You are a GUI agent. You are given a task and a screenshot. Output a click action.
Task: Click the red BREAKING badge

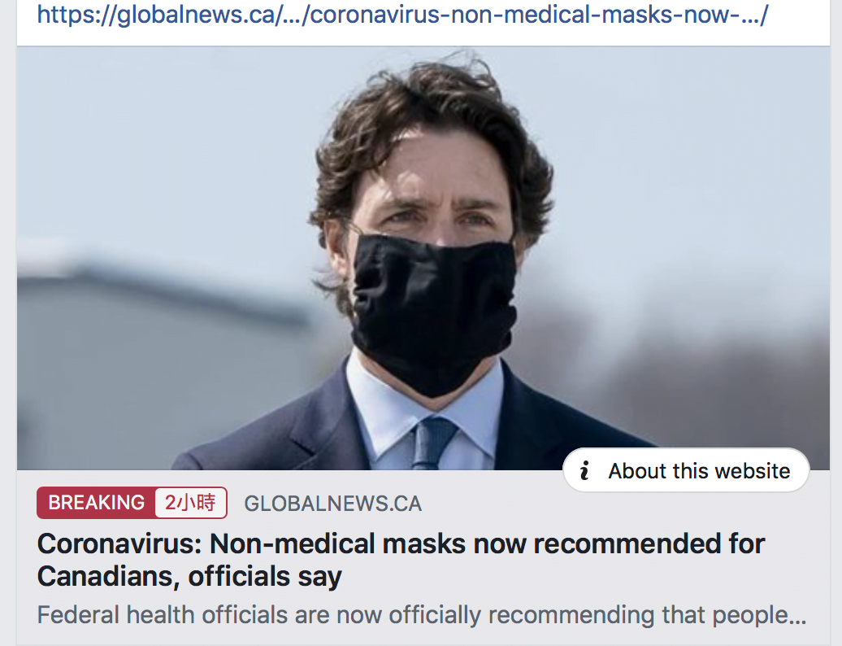click(97, 503)
